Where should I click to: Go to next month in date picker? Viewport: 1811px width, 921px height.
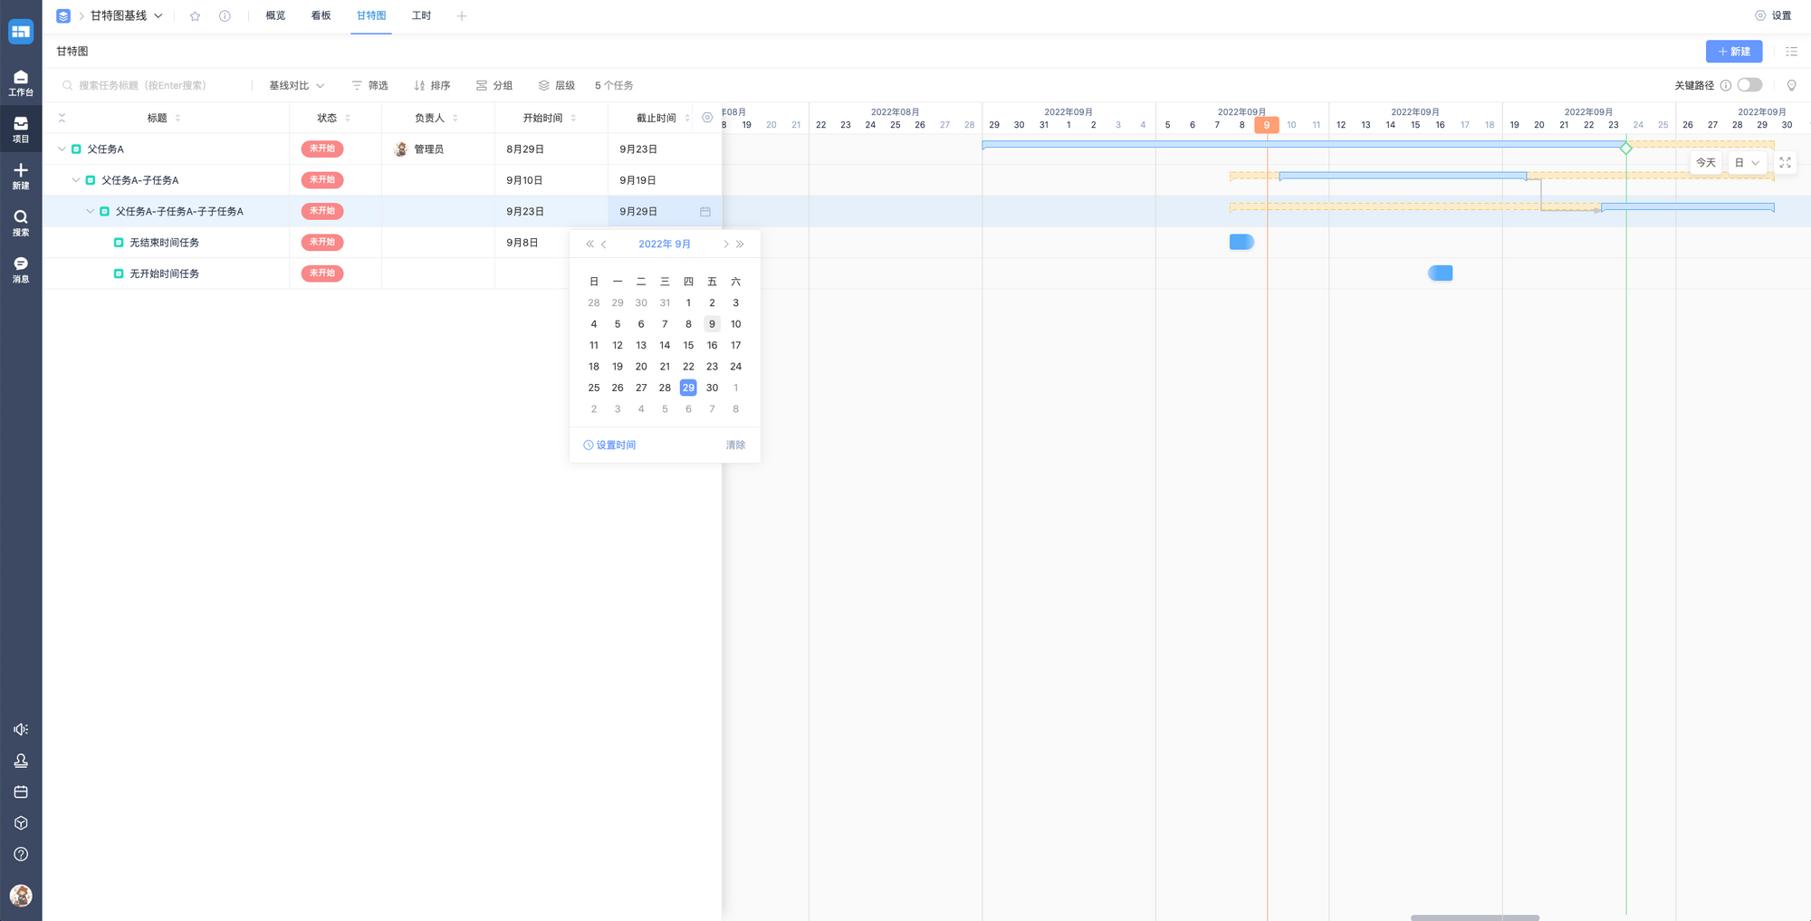point(725,245)
